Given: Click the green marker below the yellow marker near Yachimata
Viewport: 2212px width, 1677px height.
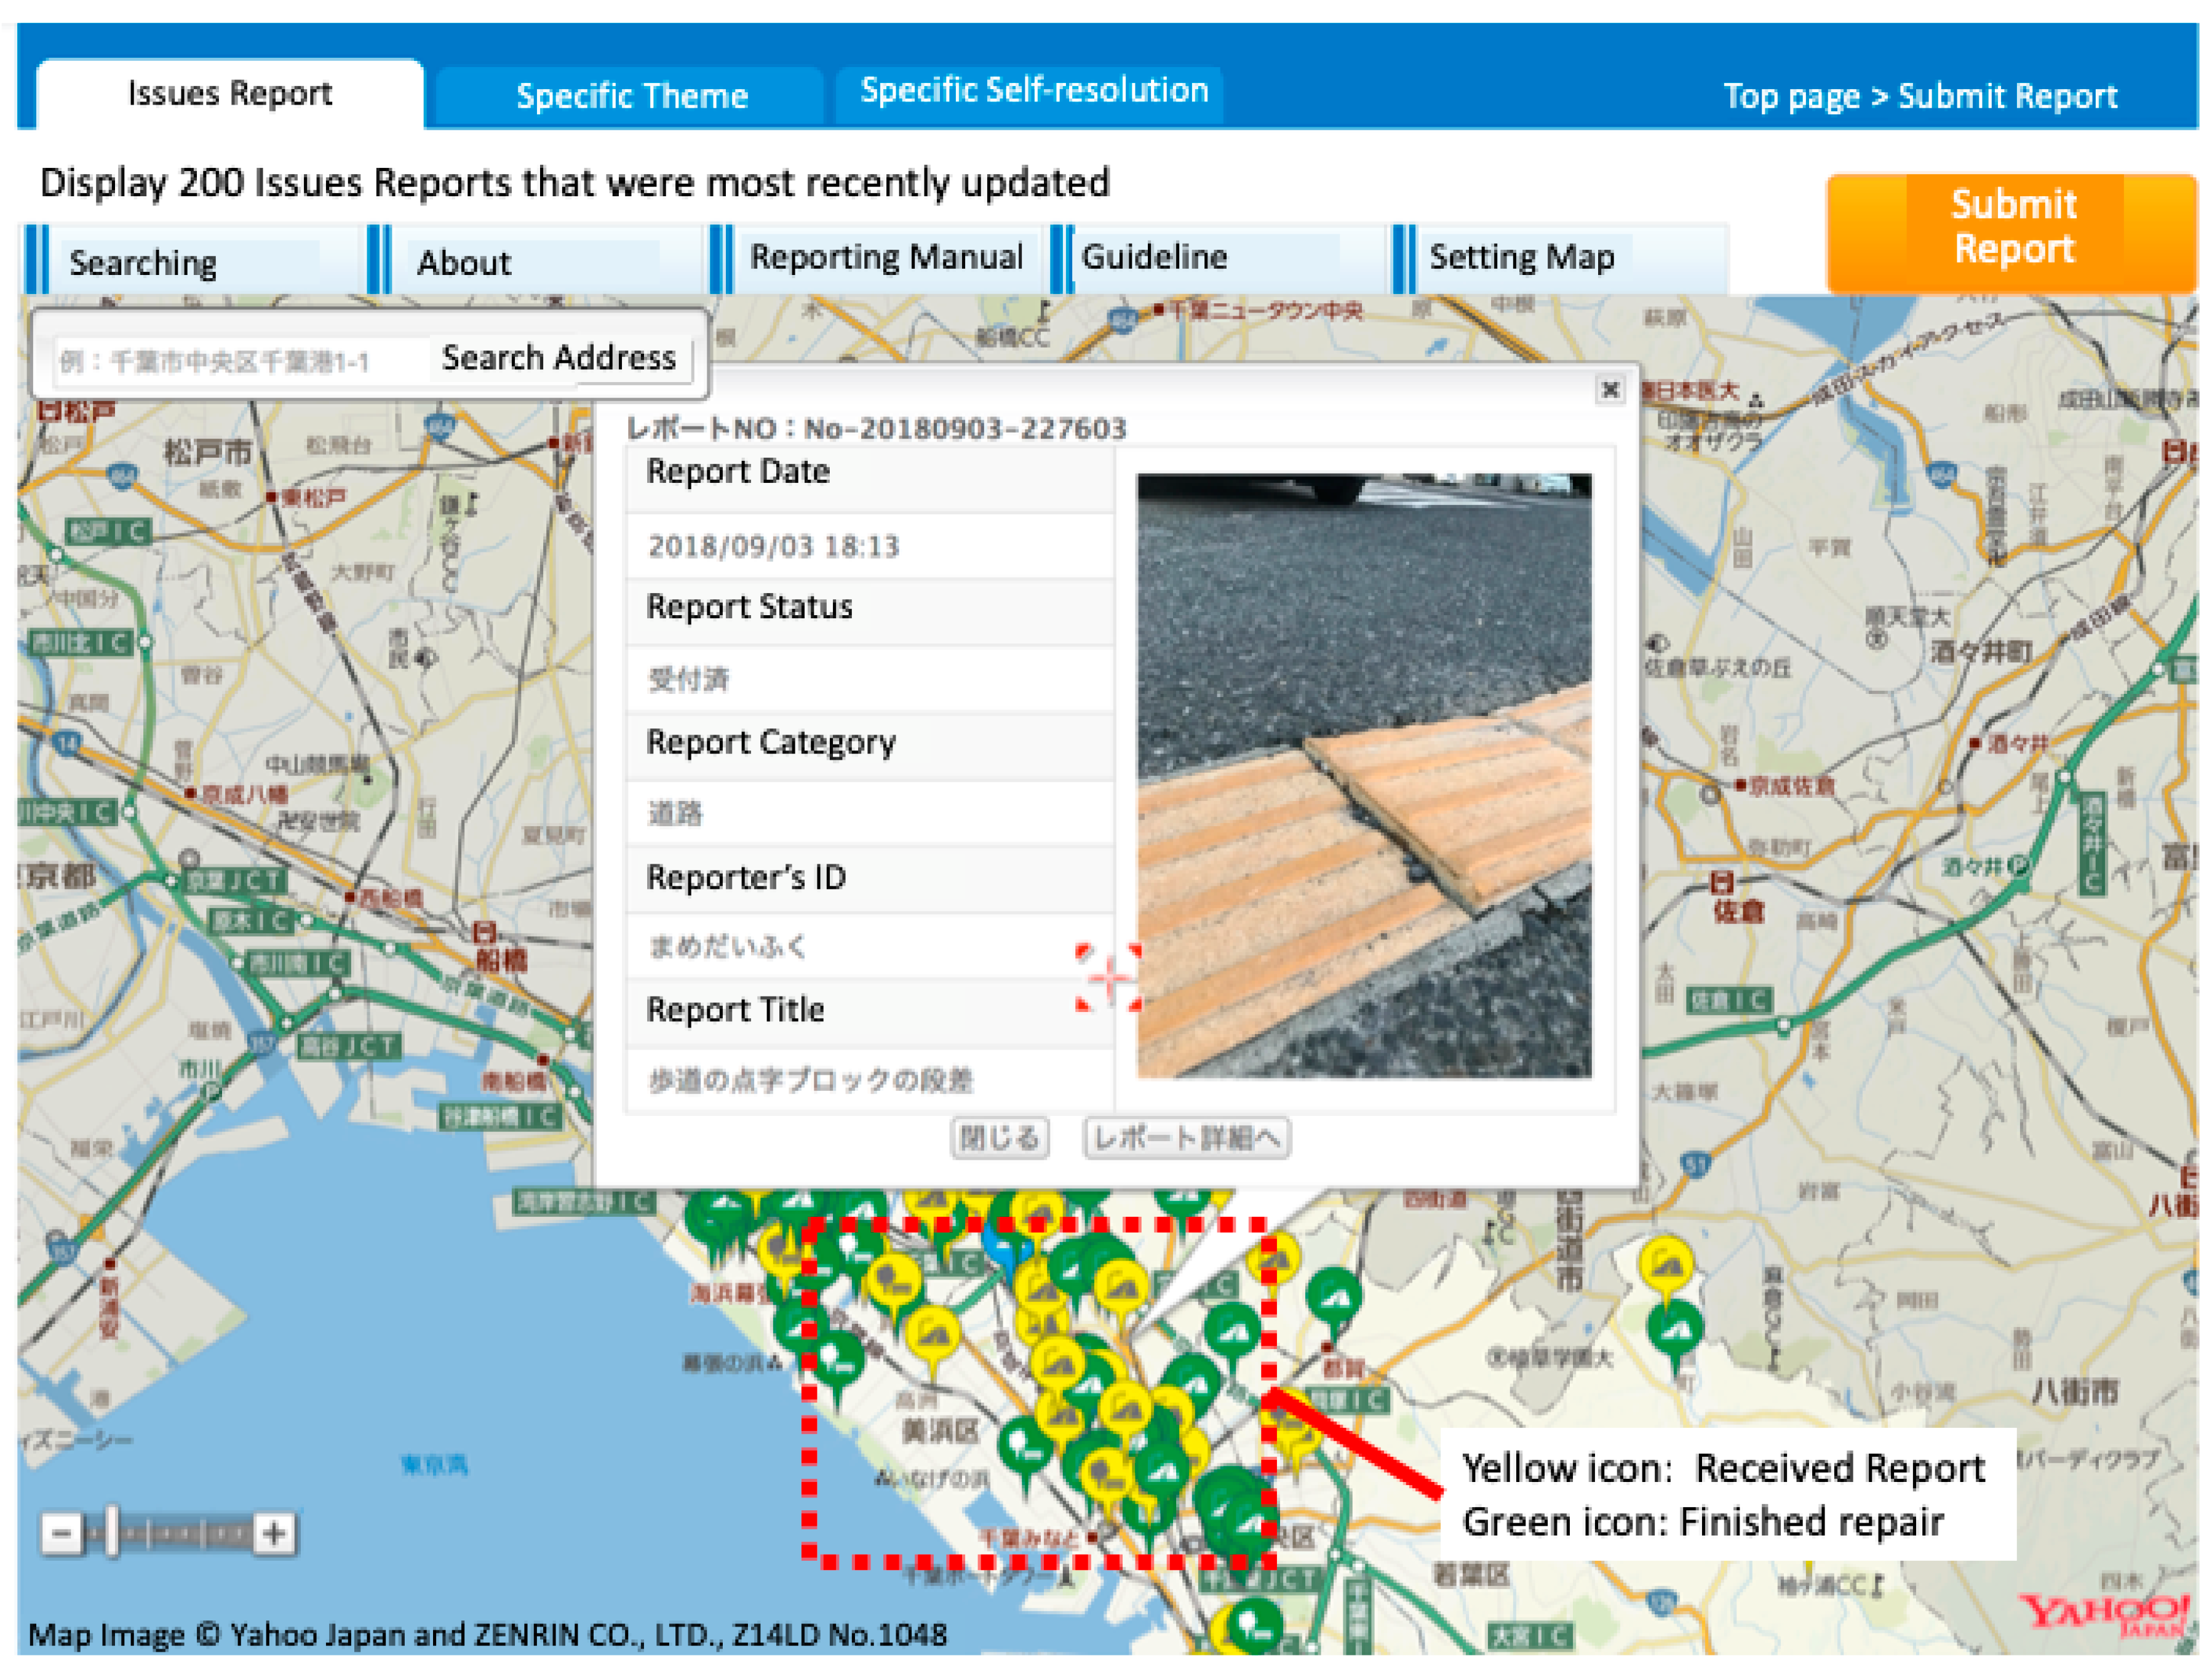Looking at the screenshot, I should (1674, 1330).
